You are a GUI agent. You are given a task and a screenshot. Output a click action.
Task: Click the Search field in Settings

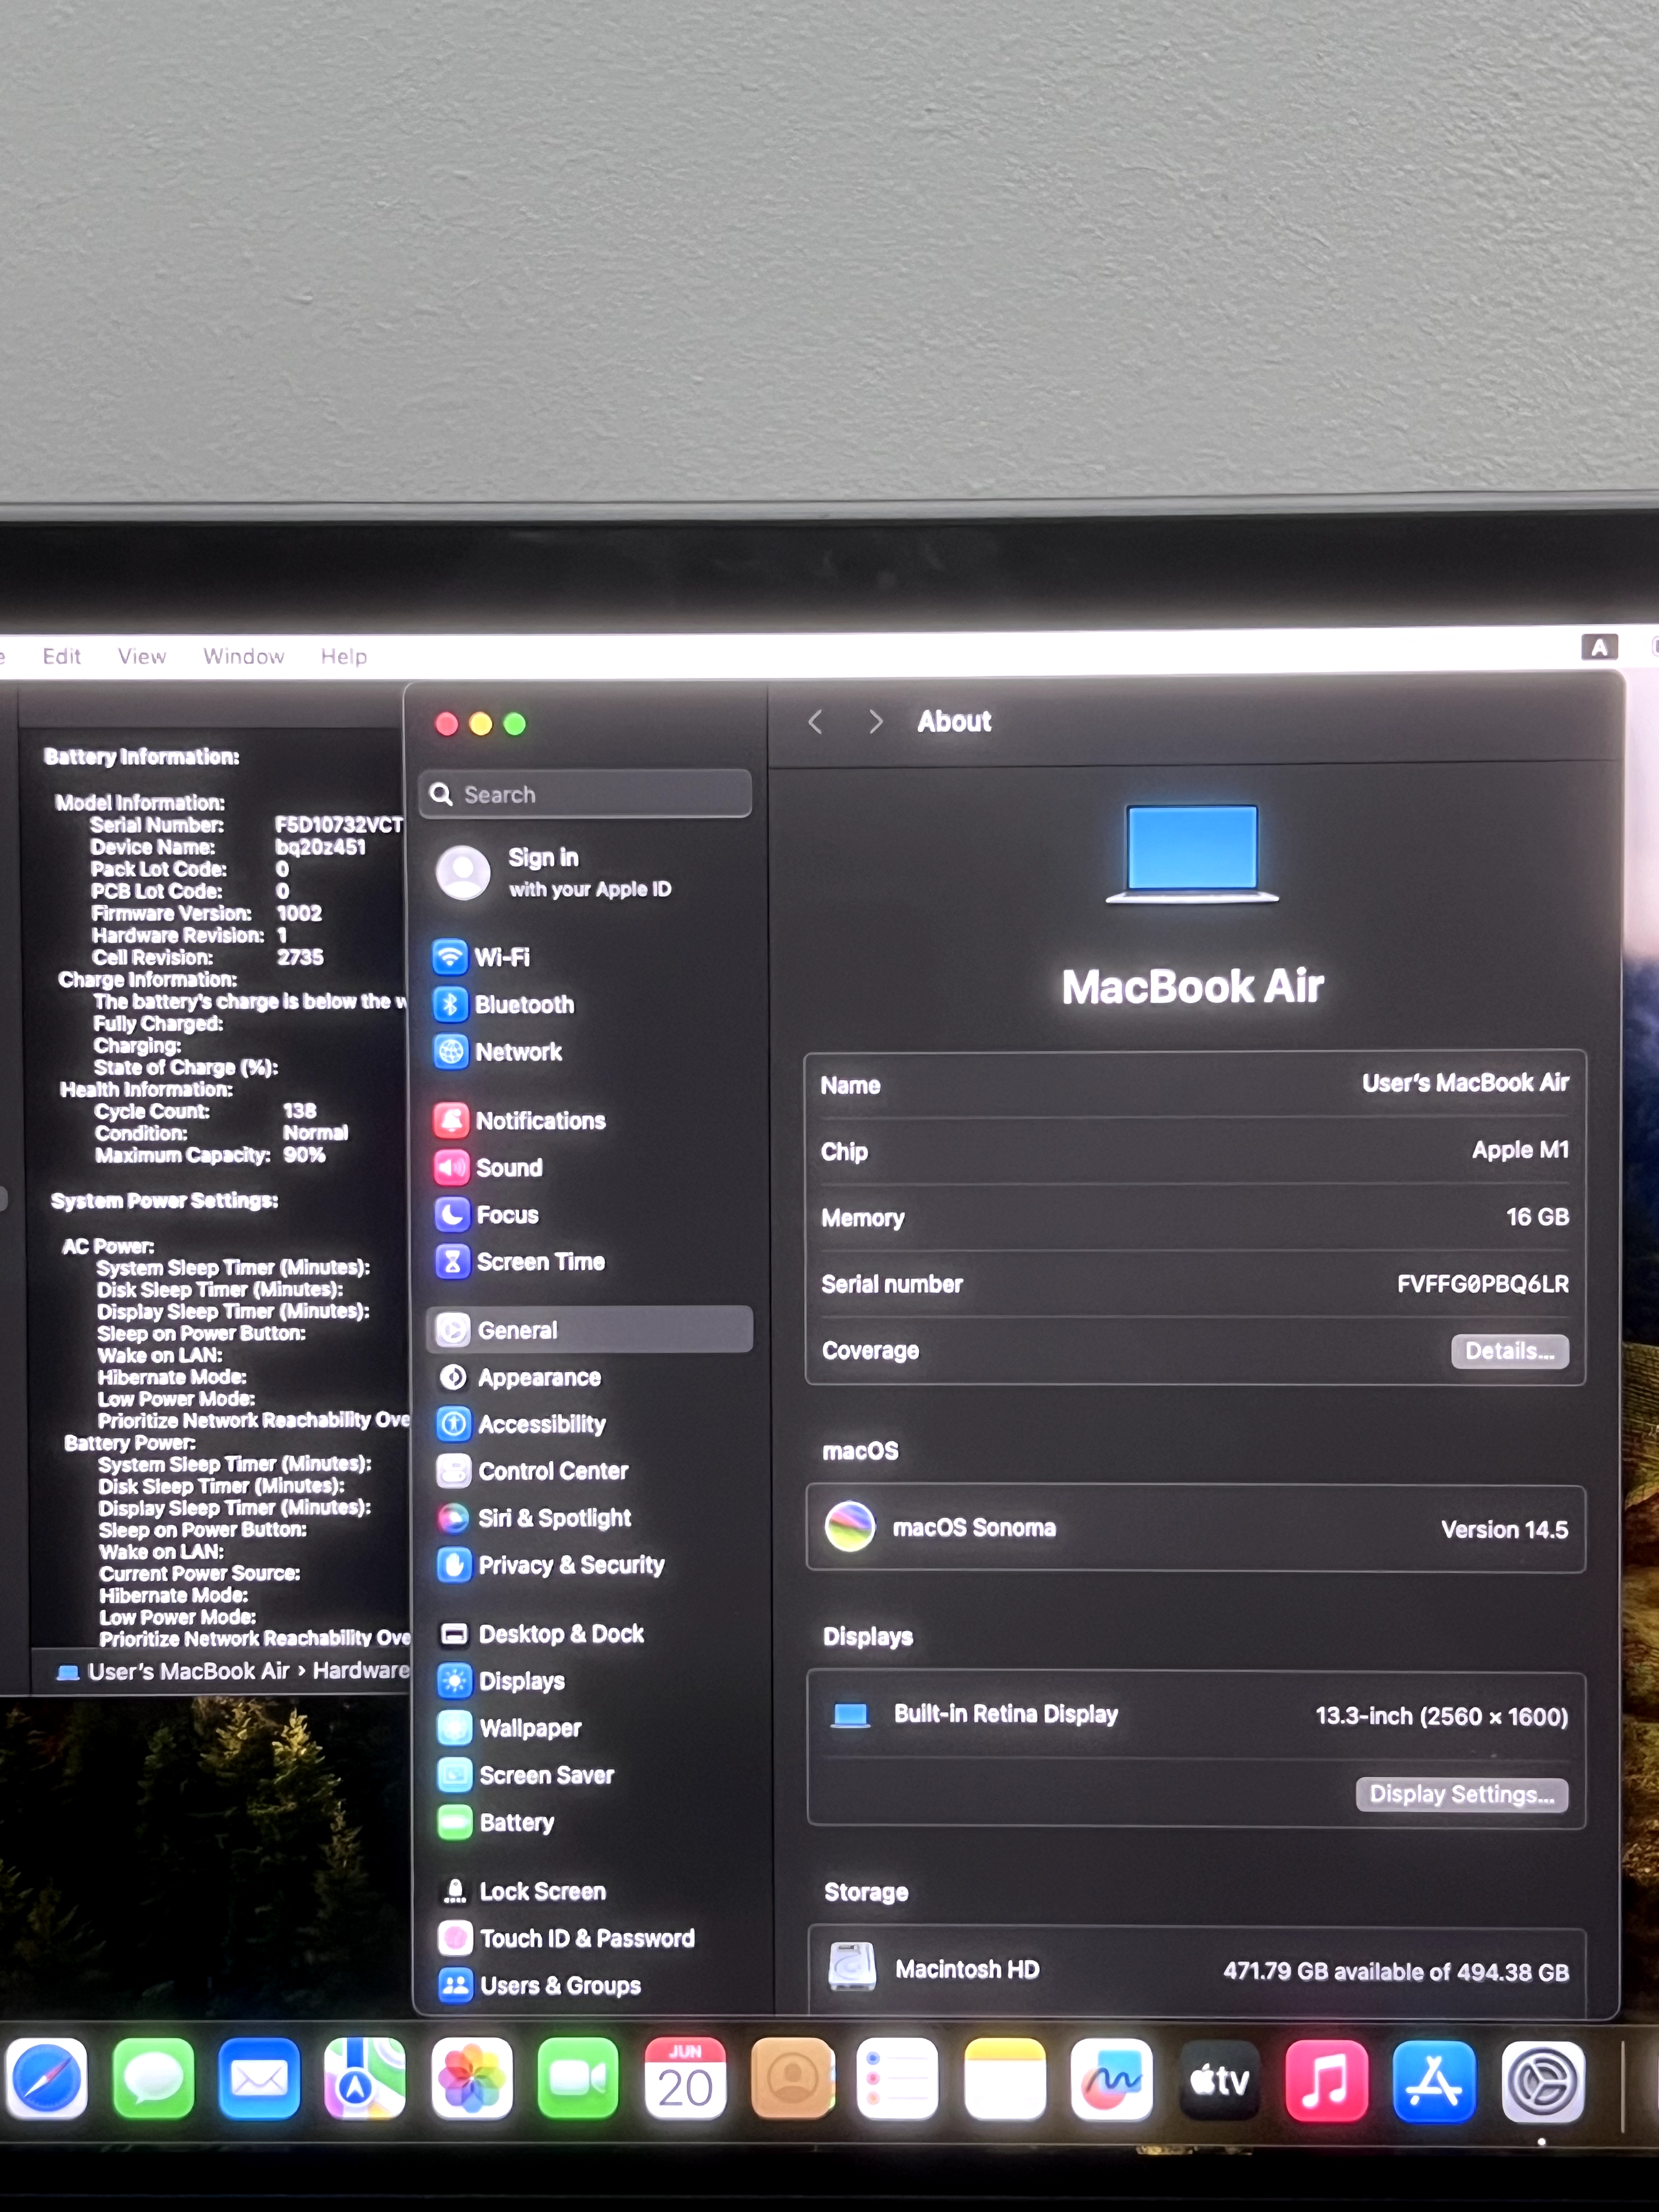pos(585,794)
